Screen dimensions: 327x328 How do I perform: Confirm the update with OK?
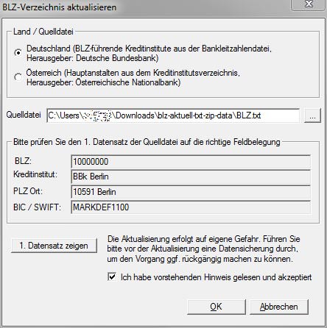tap(216, 307)
